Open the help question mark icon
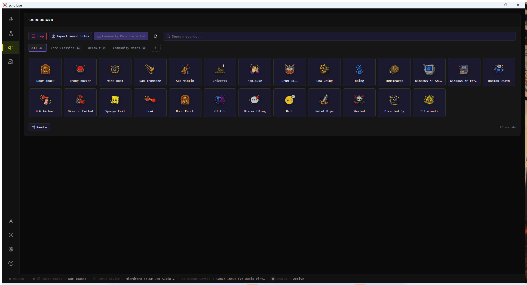This screenshot has height=285, width=527. click(x=11, y=263)
